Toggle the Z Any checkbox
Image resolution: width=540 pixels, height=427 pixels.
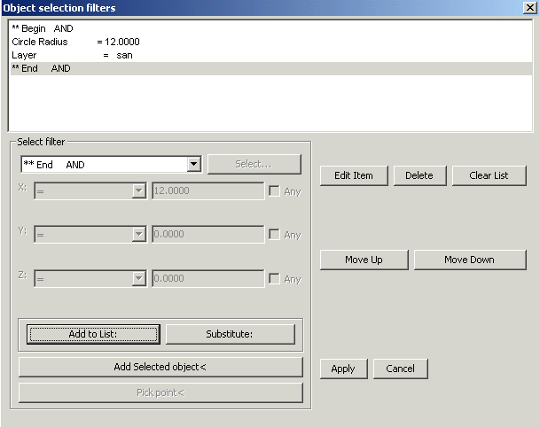(275, 279)
